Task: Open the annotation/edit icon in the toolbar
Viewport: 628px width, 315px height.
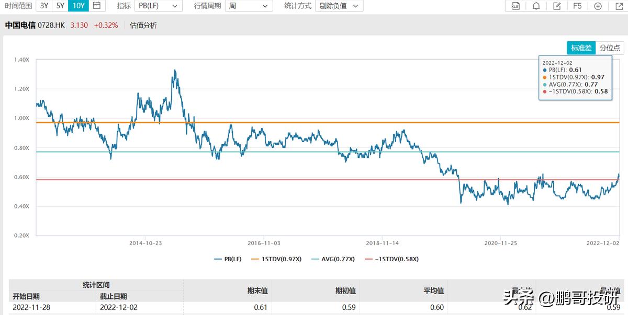Action: pyautogui.click(x=556, y=6)
